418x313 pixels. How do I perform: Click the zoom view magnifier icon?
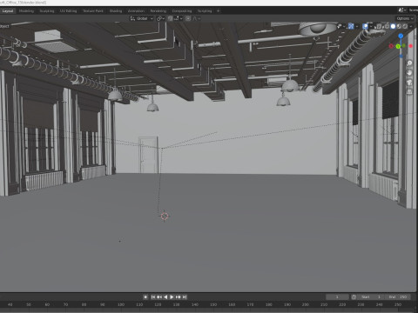(409, 63)
